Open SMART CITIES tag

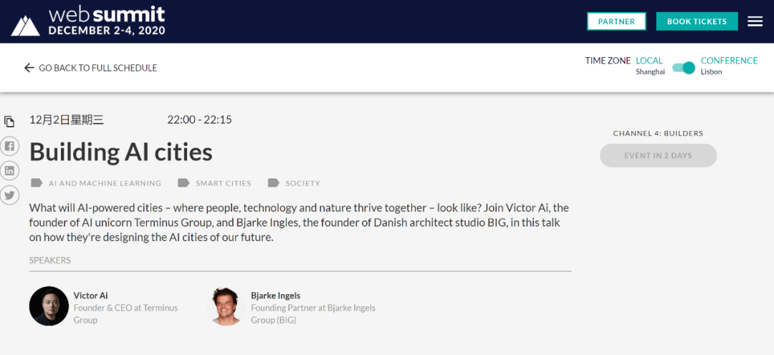[223, 183]
